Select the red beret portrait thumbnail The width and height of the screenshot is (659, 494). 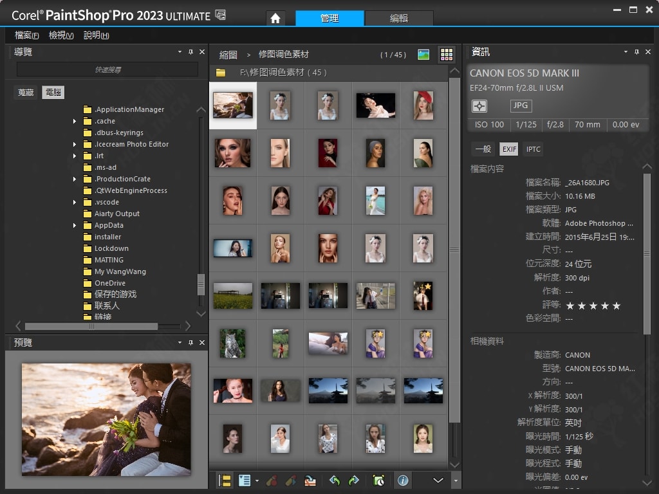423,105
